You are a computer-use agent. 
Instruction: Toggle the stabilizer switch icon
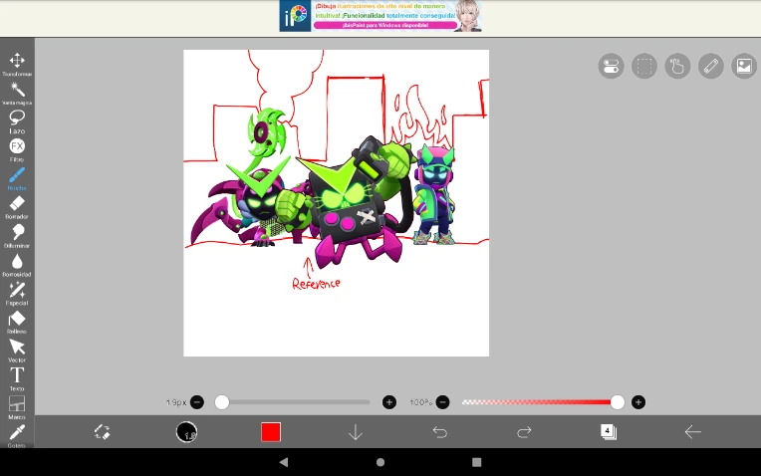click(611, 66)
